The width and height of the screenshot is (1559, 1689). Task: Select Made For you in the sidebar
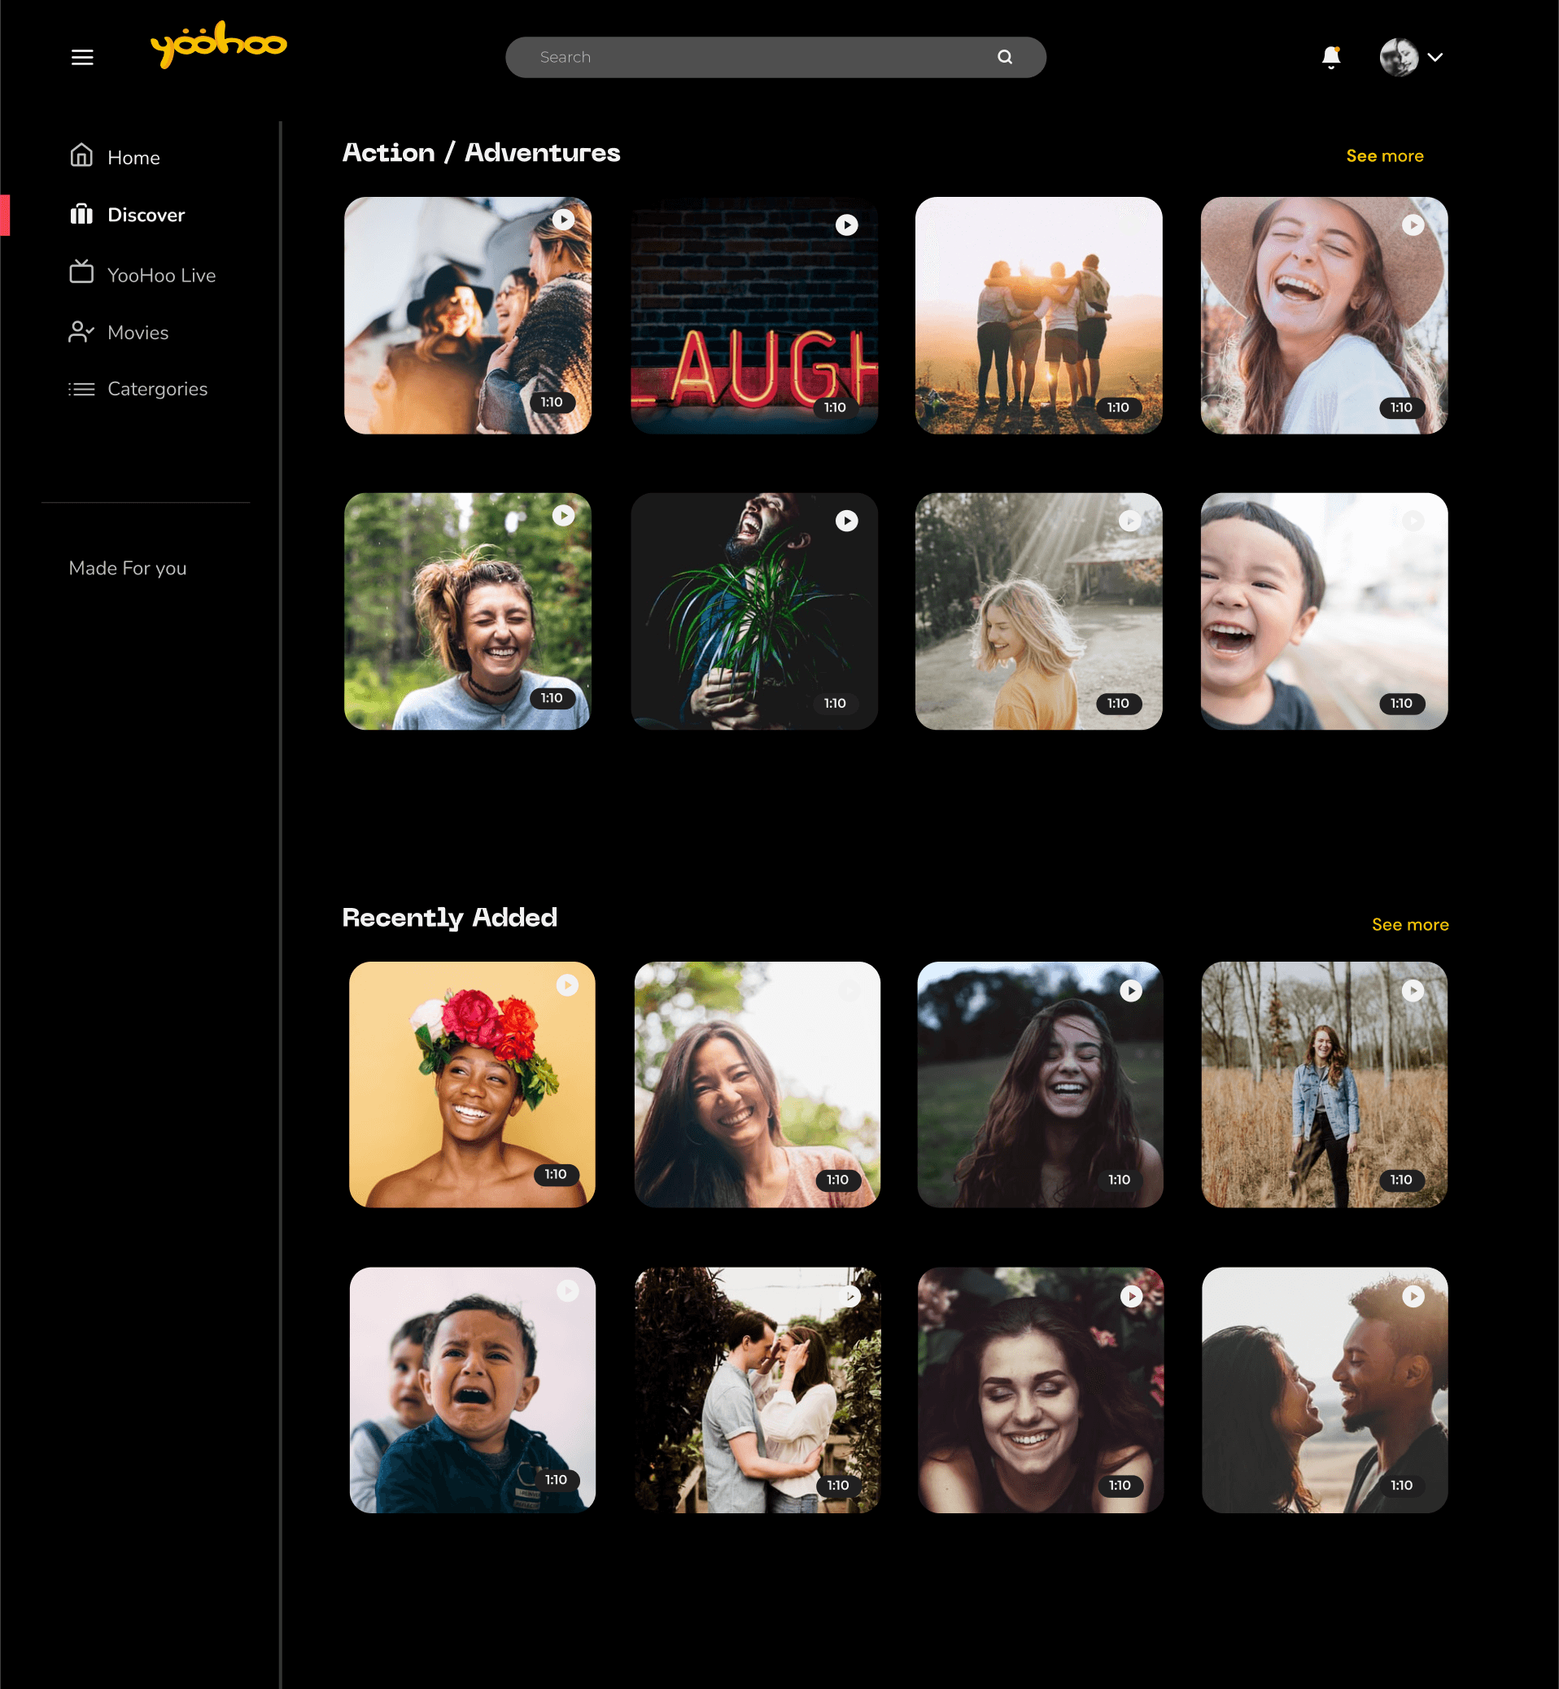128,568
